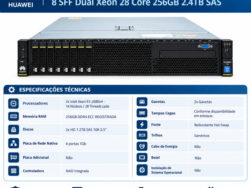The height and width of the screenshot is (188, 251).
Task: Click the '256GB DDR4 ECC REGISTRADA' value
Action: tap(91, 117)
